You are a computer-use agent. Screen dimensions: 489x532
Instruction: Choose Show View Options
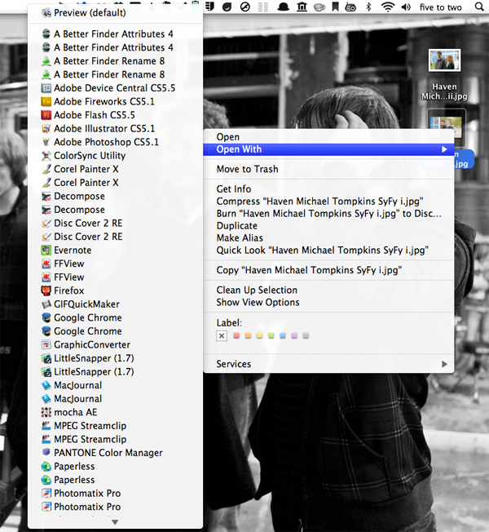tap(328, 302)
